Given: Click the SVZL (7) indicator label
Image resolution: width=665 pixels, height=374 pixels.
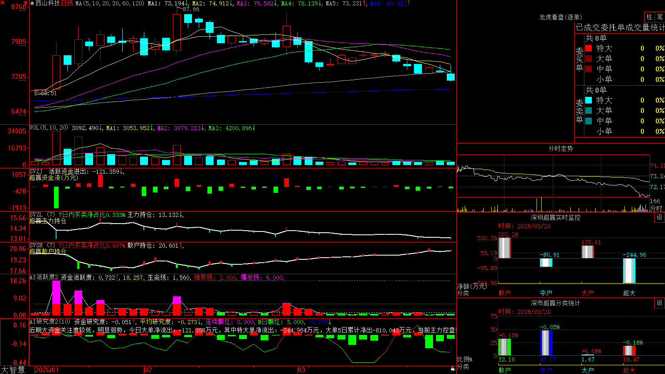Looking at the screenshot, I should [x=42, y=215].
